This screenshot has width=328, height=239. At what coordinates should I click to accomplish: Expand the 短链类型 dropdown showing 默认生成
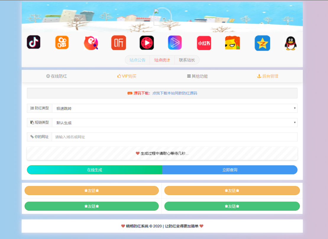(x=175, y=123)
